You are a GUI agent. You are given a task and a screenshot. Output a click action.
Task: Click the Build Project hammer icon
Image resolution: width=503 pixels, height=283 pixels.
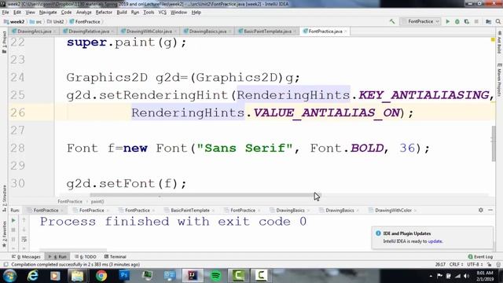[392, 21]
